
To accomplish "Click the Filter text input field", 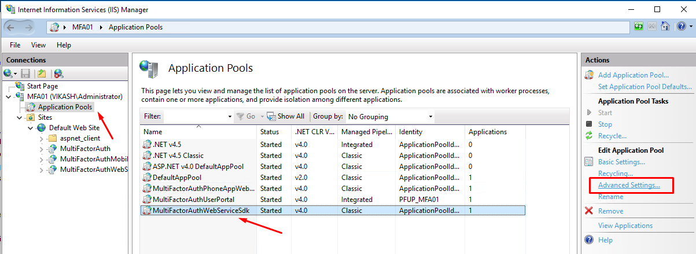I will pyautogui.click(x=195, y=116).
